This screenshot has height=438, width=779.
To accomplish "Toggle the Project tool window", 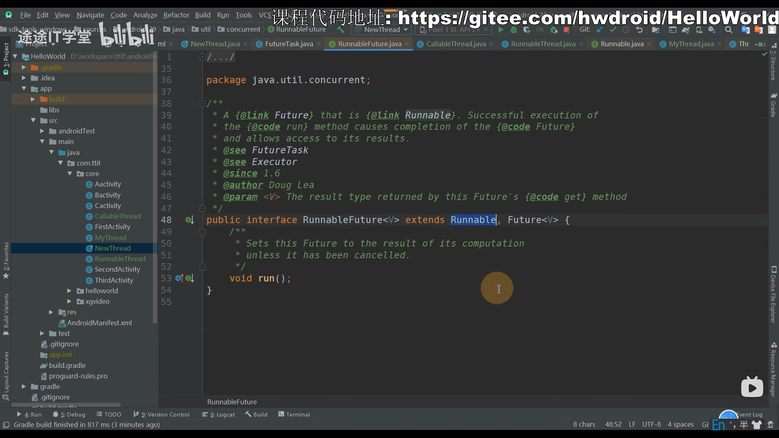I will click(x=6, y=59).
